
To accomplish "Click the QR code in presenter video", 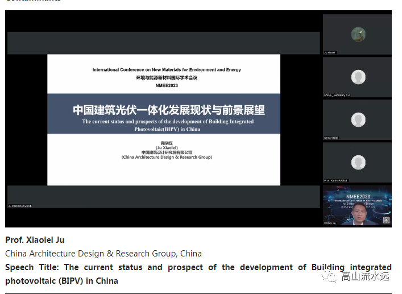I will [x=386, y=220].
